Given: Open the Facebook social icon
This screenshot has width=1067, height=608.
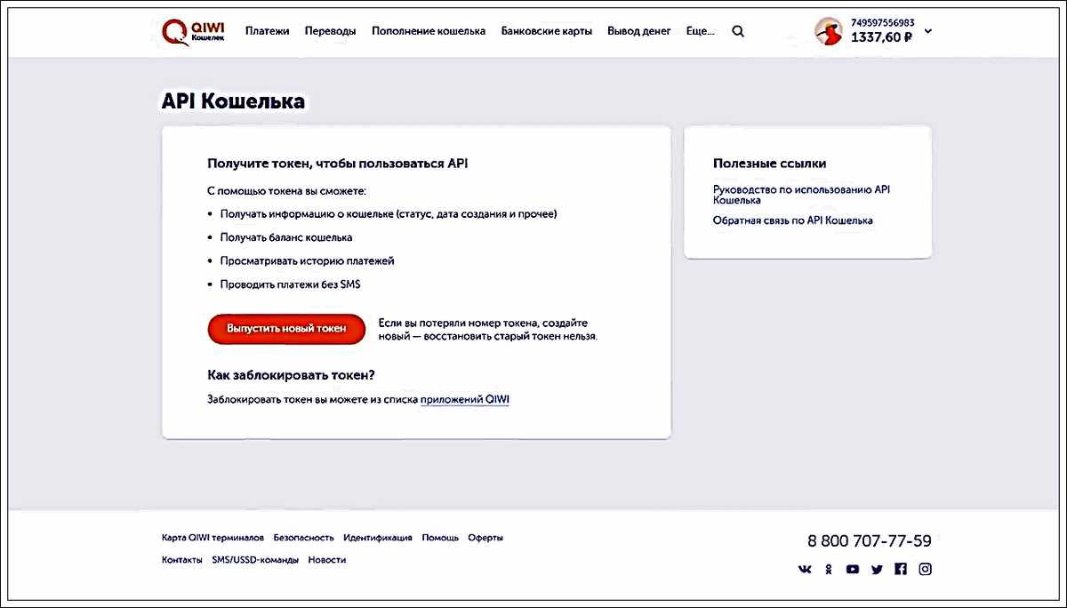Looking at the screenshot, I should tap(901, 569).
